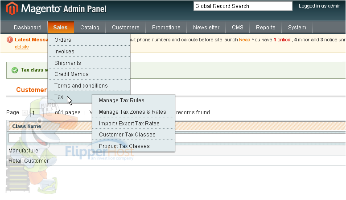Image resolution: width=346 pixels, height=200 pixels.
Task: Open the Sales menu
Action: 61,28
